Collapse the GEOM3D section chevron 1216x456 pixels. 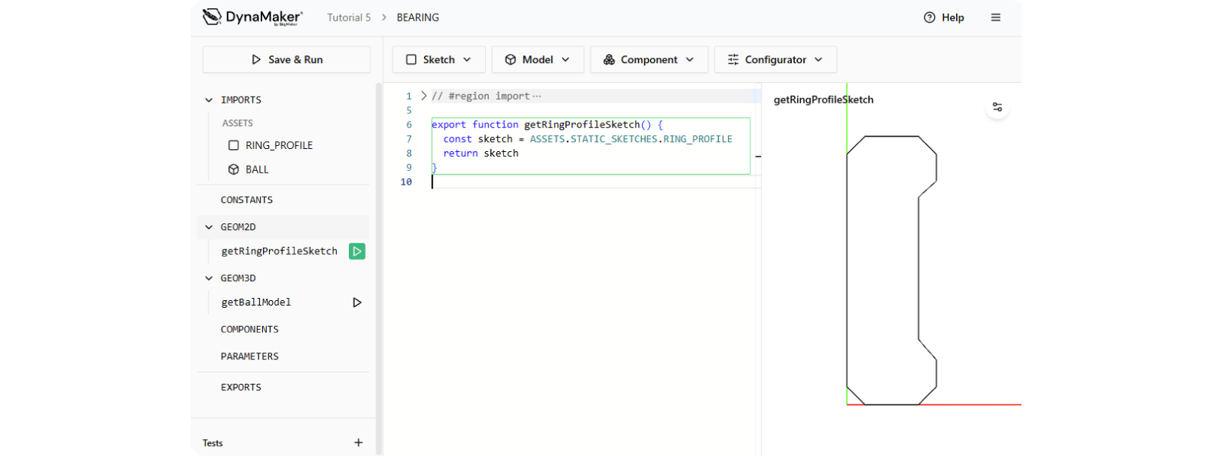[209, 278]
